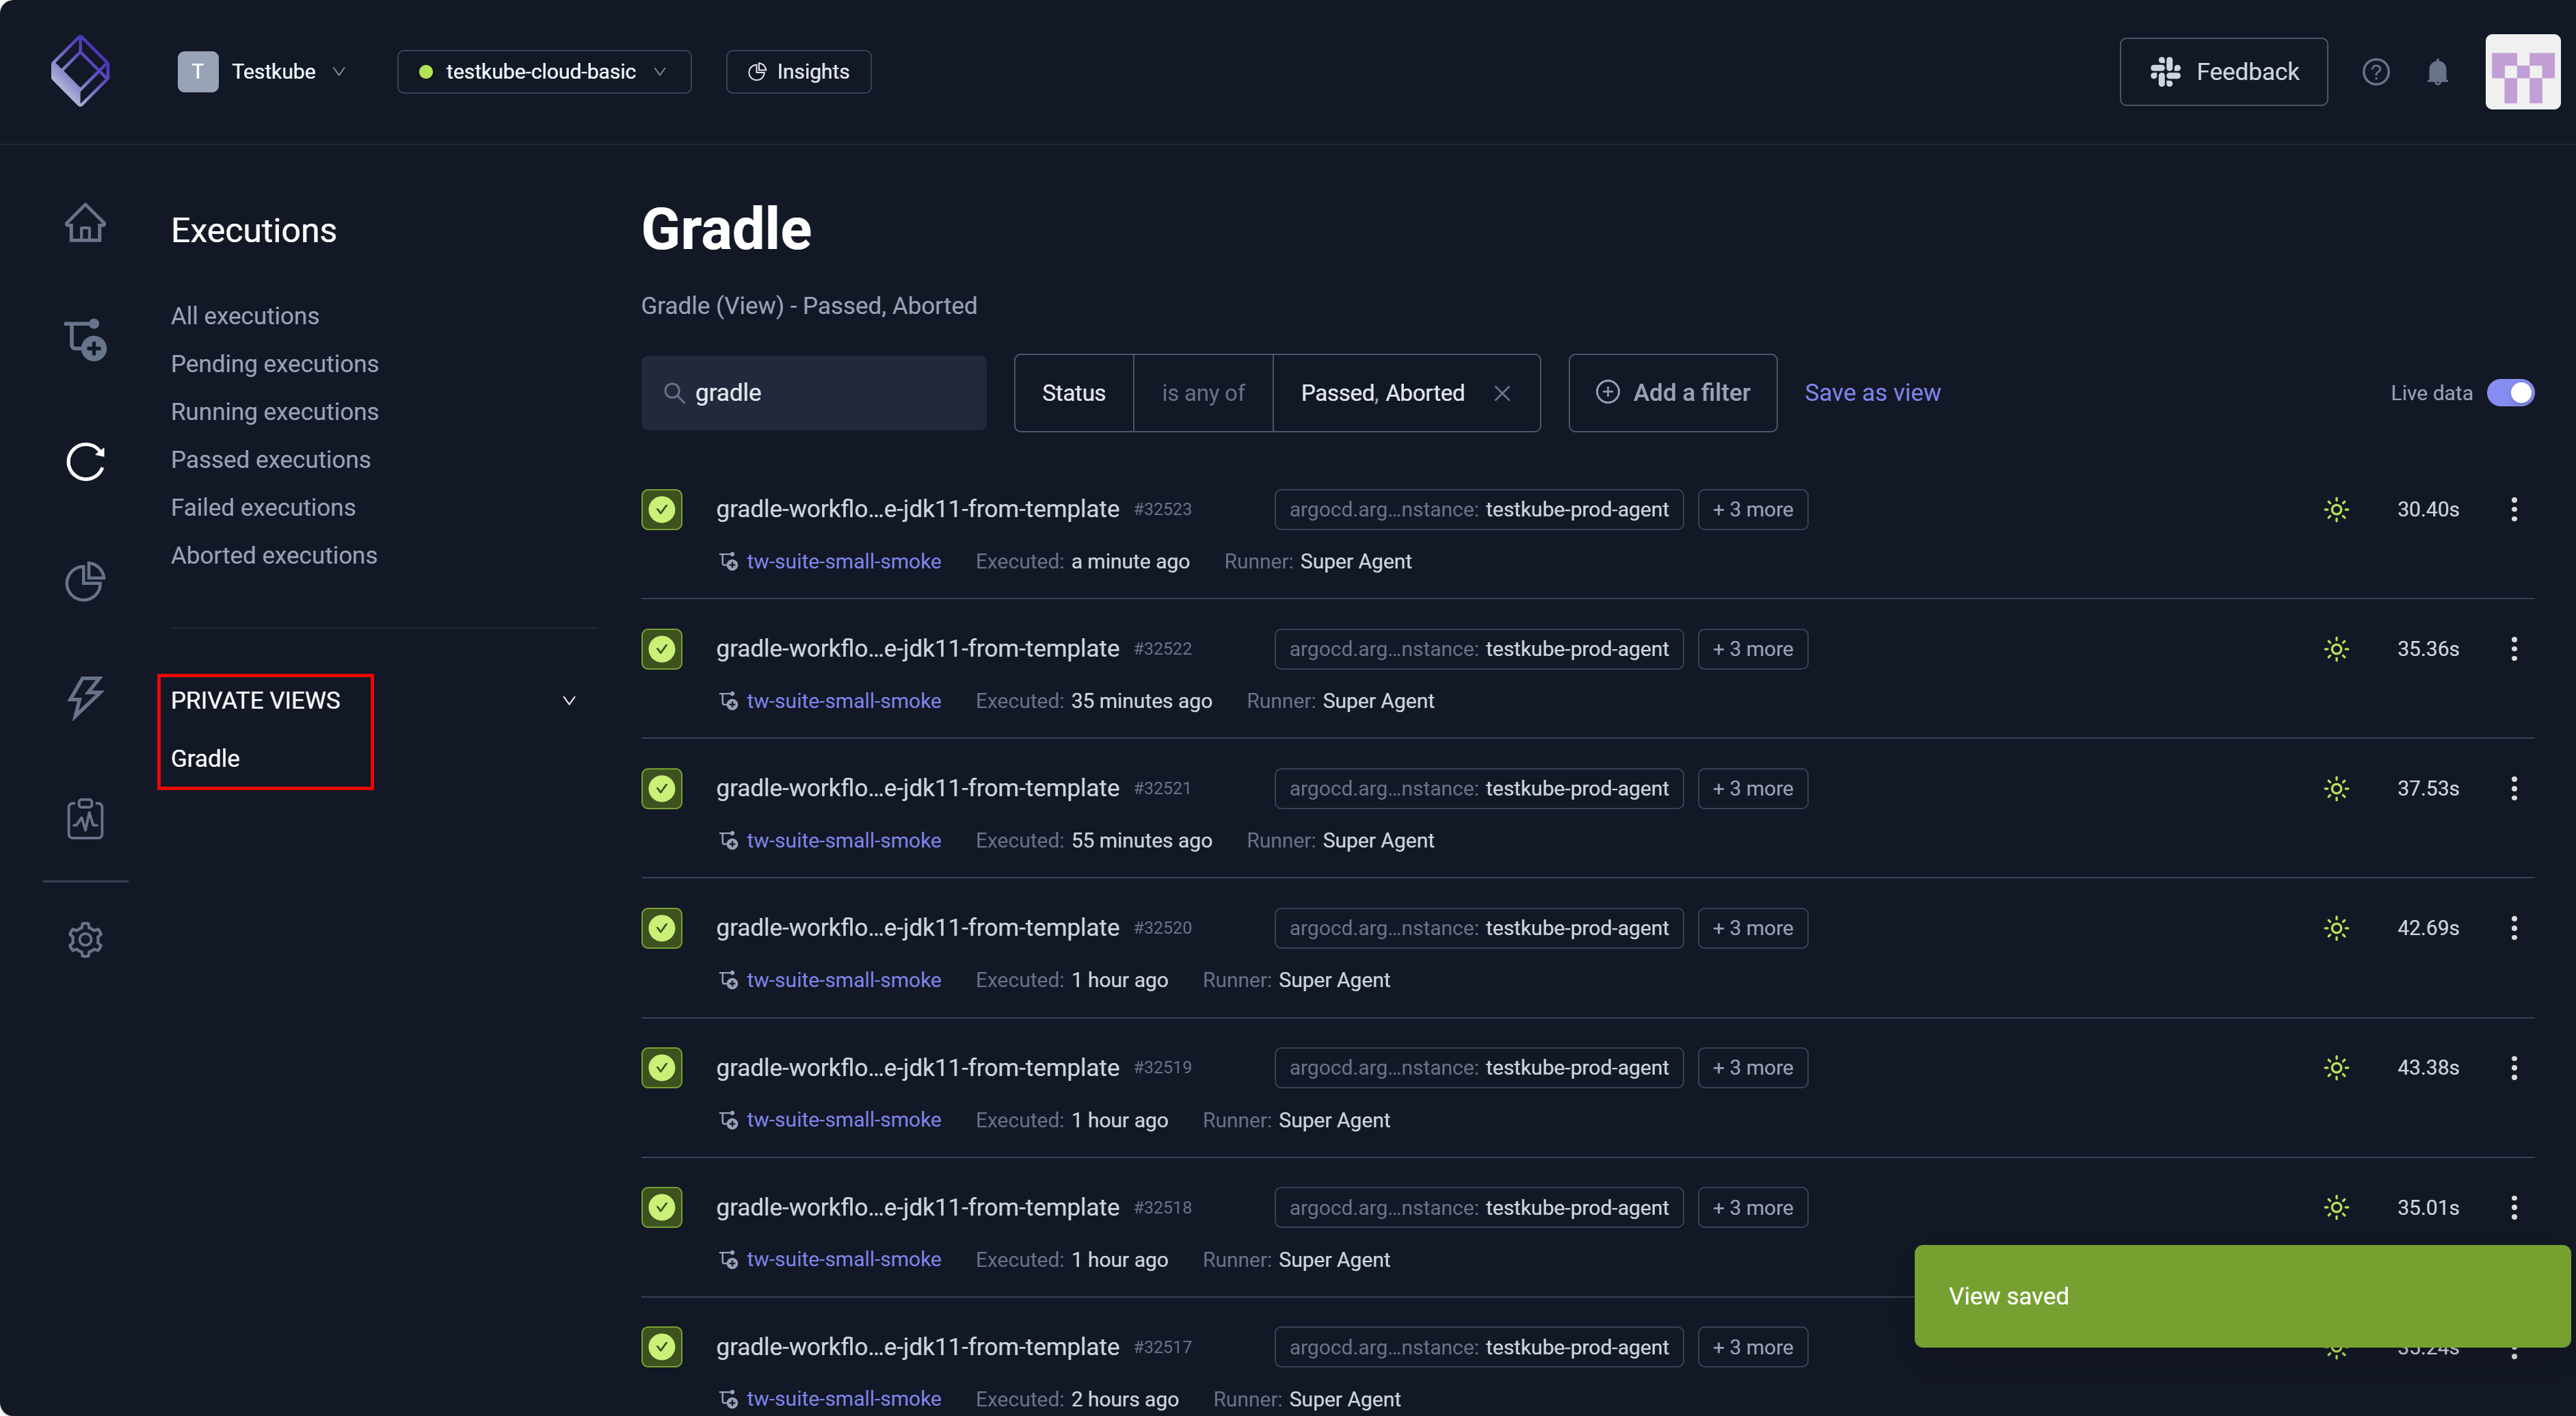2576x1416 pixels.
Task: Open the create test workflow sidebar icon
Action: pos(85,340)
